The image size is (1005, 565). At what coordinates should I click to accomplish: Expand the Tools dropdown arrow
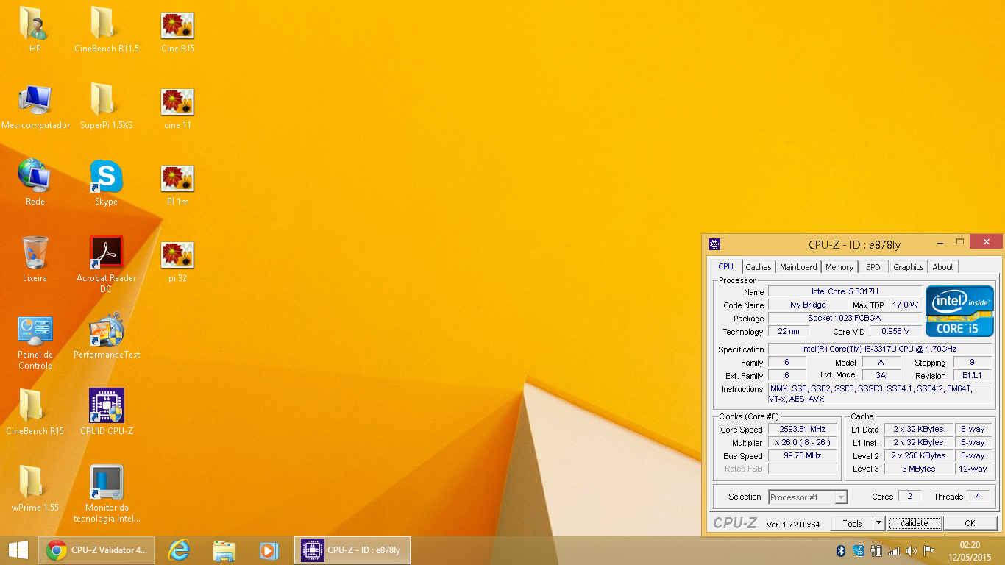pyautogui.click(x=878, y=523)
